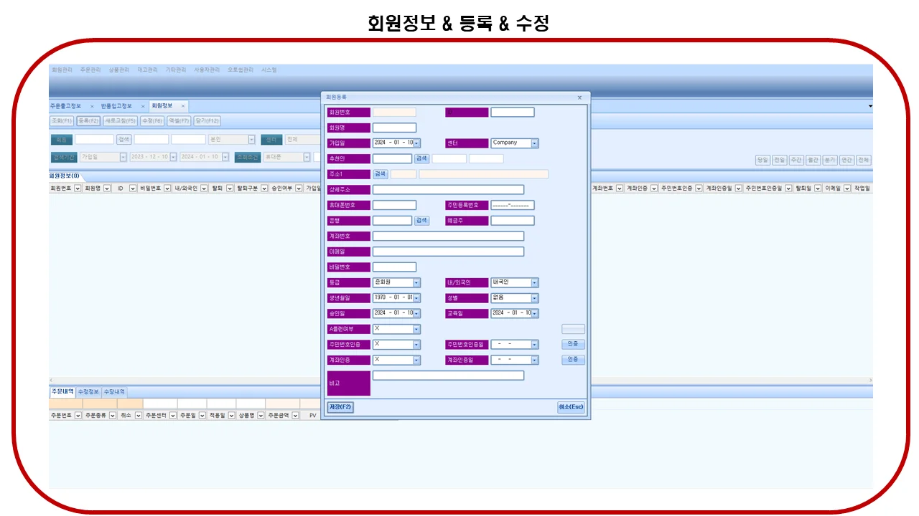Focus the 회원명 input field
Image resolution: width=919 pixels, height=516 pixels.
pos(394,128)
